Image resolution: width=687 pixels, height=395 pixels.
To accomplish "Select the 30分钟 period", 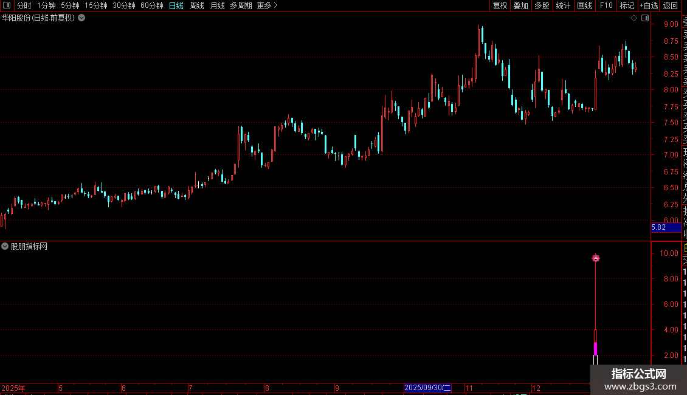I will [x=123, y=5].
